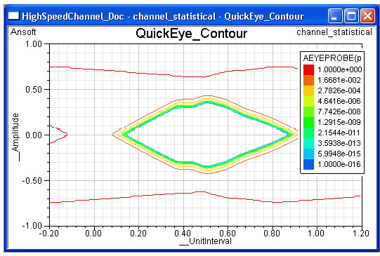Click the window icon in title bar

click(13, 15)
